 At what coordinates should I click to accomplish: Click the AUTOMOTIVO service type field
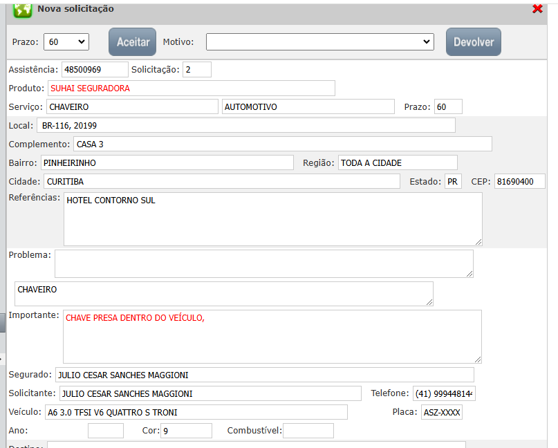point(308,107)
